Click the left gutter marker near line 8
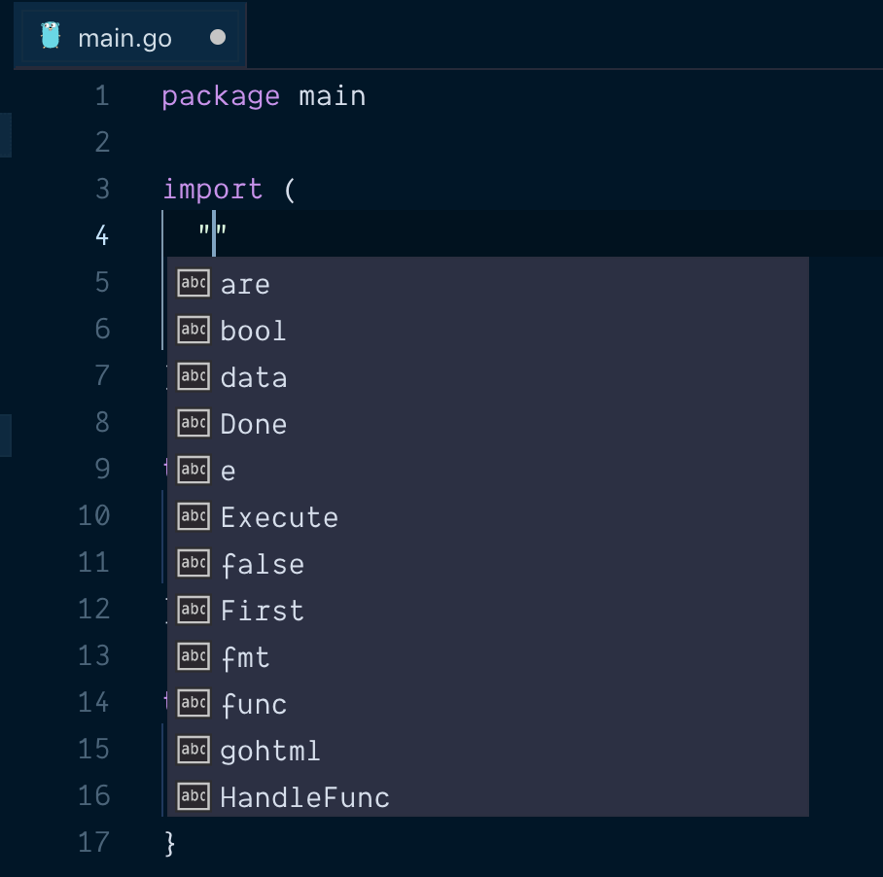 (x=6, y=437)
